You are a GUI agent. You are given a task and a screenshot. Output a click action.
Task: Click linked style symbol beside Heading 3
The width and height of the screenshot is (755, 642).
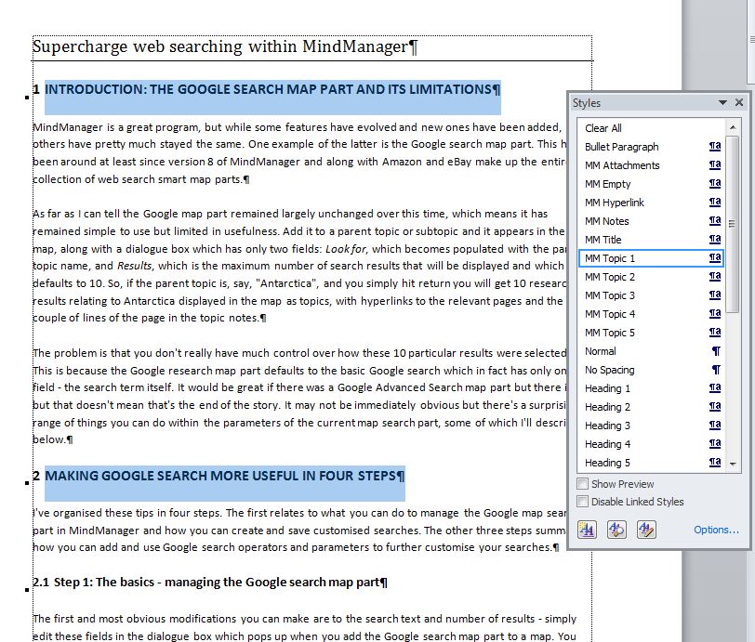[715, 426]
